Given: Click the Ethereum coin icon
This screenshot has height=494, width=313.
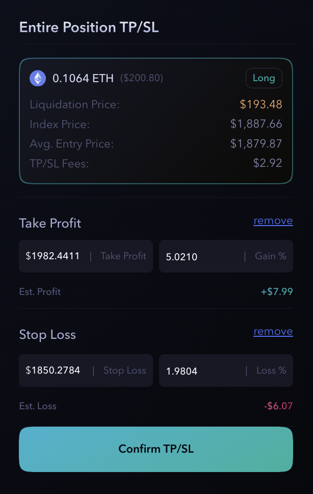Looking at the screenshot, I should pos(38,78).
